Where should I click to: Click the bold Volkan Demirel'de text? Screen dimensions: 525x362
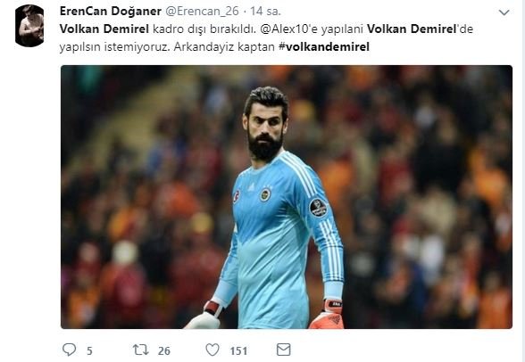(420, 29)
